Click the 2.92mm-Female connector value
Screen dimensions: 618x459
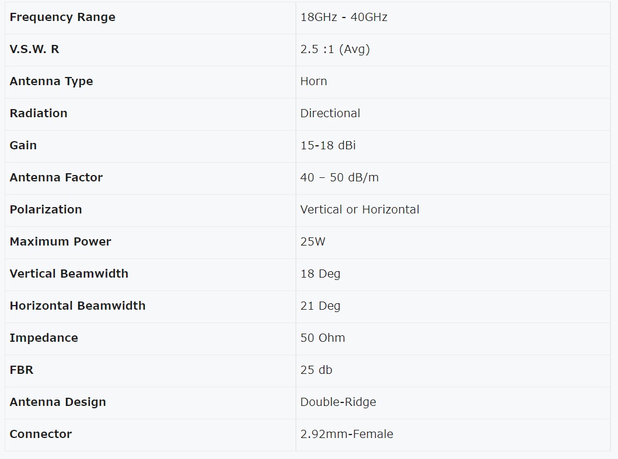(x=347, y=435)
